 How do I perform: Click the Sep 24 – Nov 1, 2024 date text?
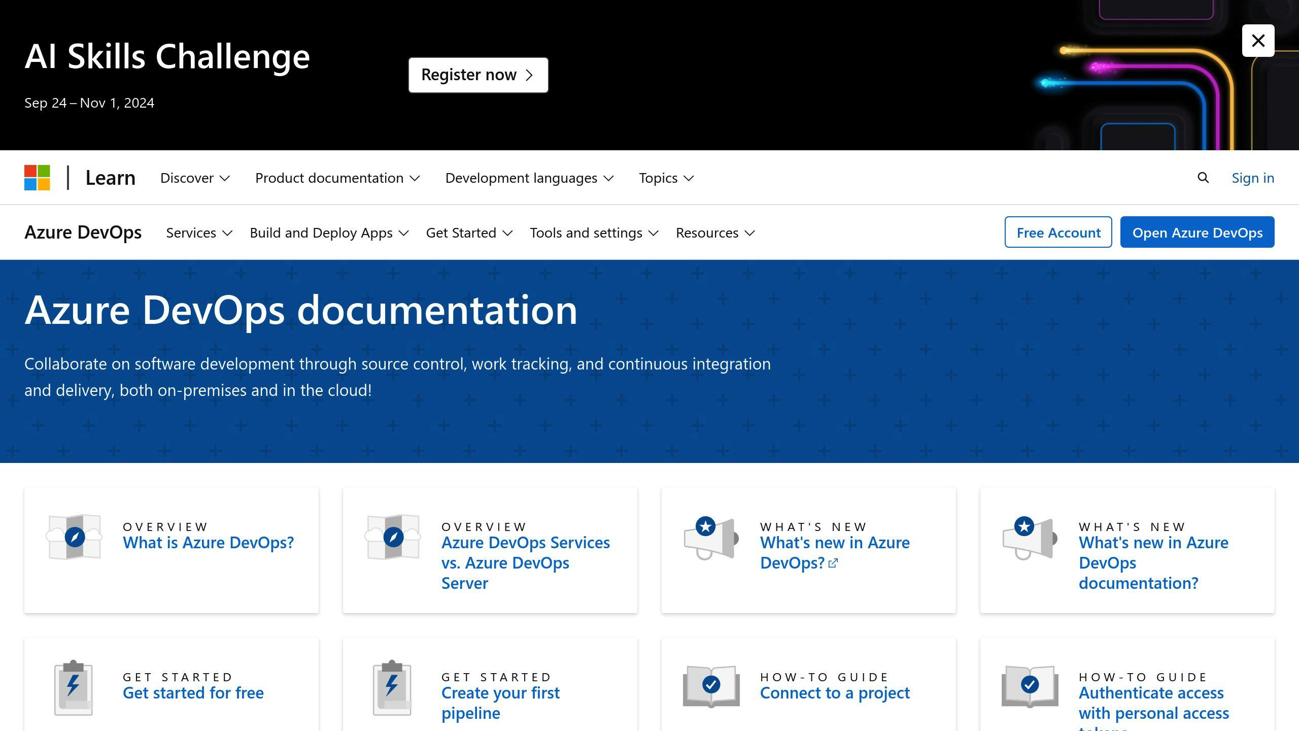tap(89, 103)
